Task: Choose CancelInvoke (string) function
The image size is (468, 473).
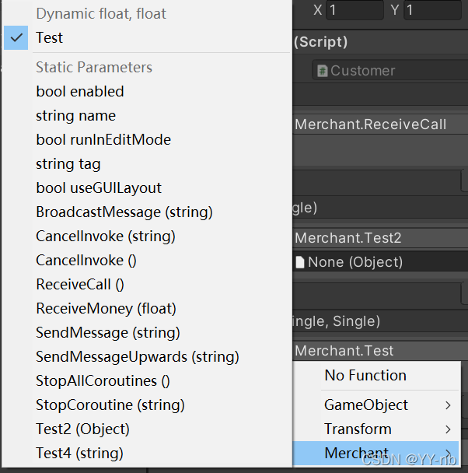Action: 106,236
